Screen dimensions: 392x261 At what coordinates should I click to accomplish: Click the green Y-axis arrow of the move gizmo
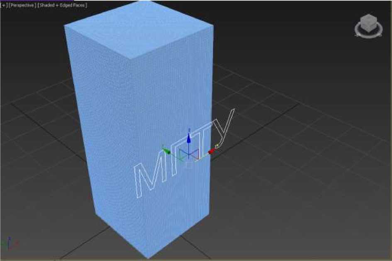tap(166, 151)
